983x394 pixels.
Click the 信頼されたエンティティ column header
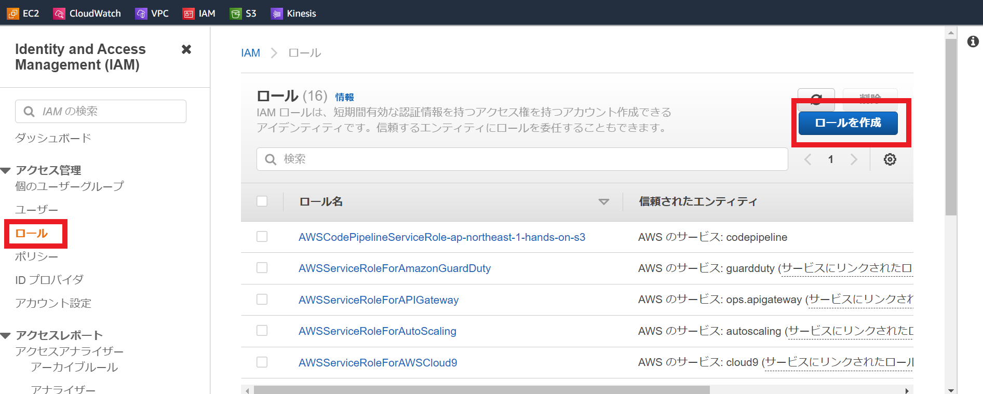698,201
